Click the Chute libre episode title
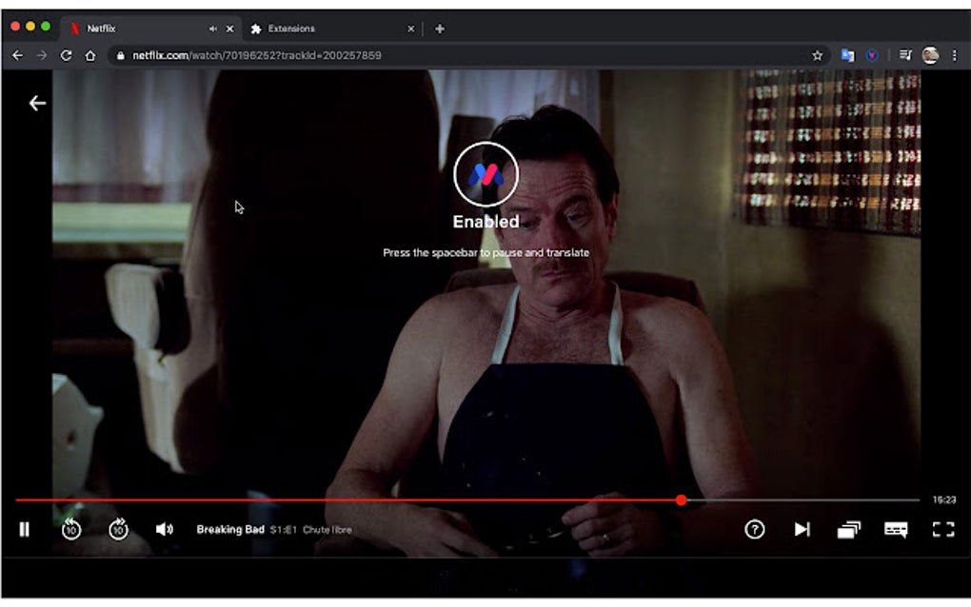Image resolution: width=971 pixels, height=607 pixels. pyautogui.click(x=327, y=530)
